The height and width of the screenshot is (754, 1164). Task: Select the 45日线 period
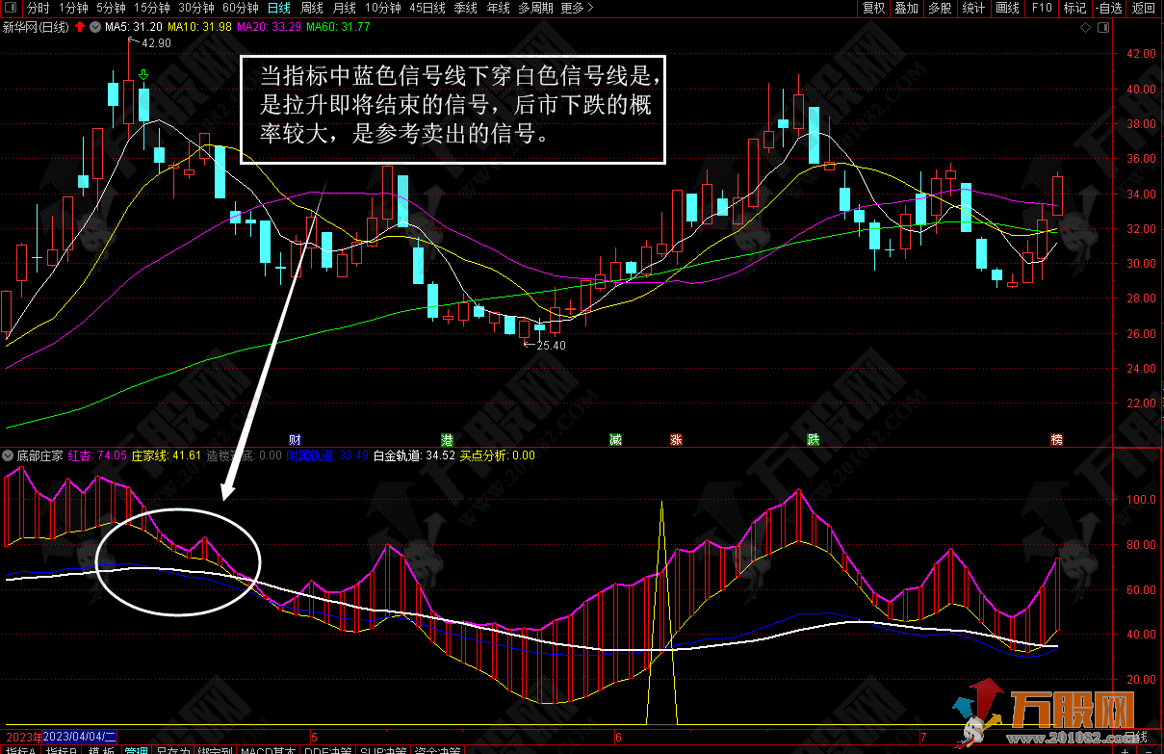pyautogui.click(x=427, y=8)
